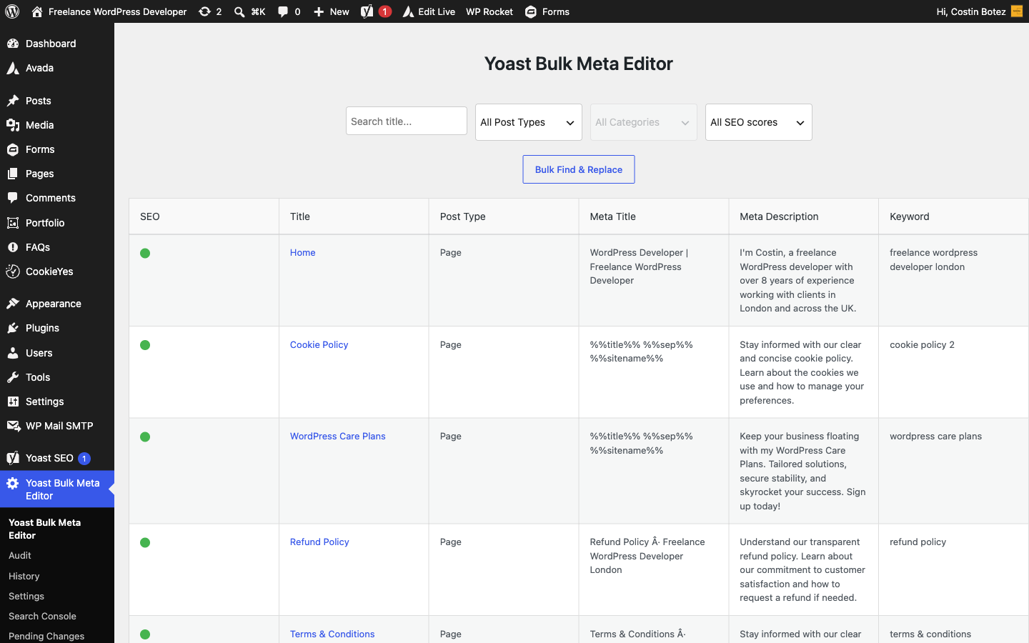
Task: Click the Avada logo icon in sidebar
Action: (13, 68)
